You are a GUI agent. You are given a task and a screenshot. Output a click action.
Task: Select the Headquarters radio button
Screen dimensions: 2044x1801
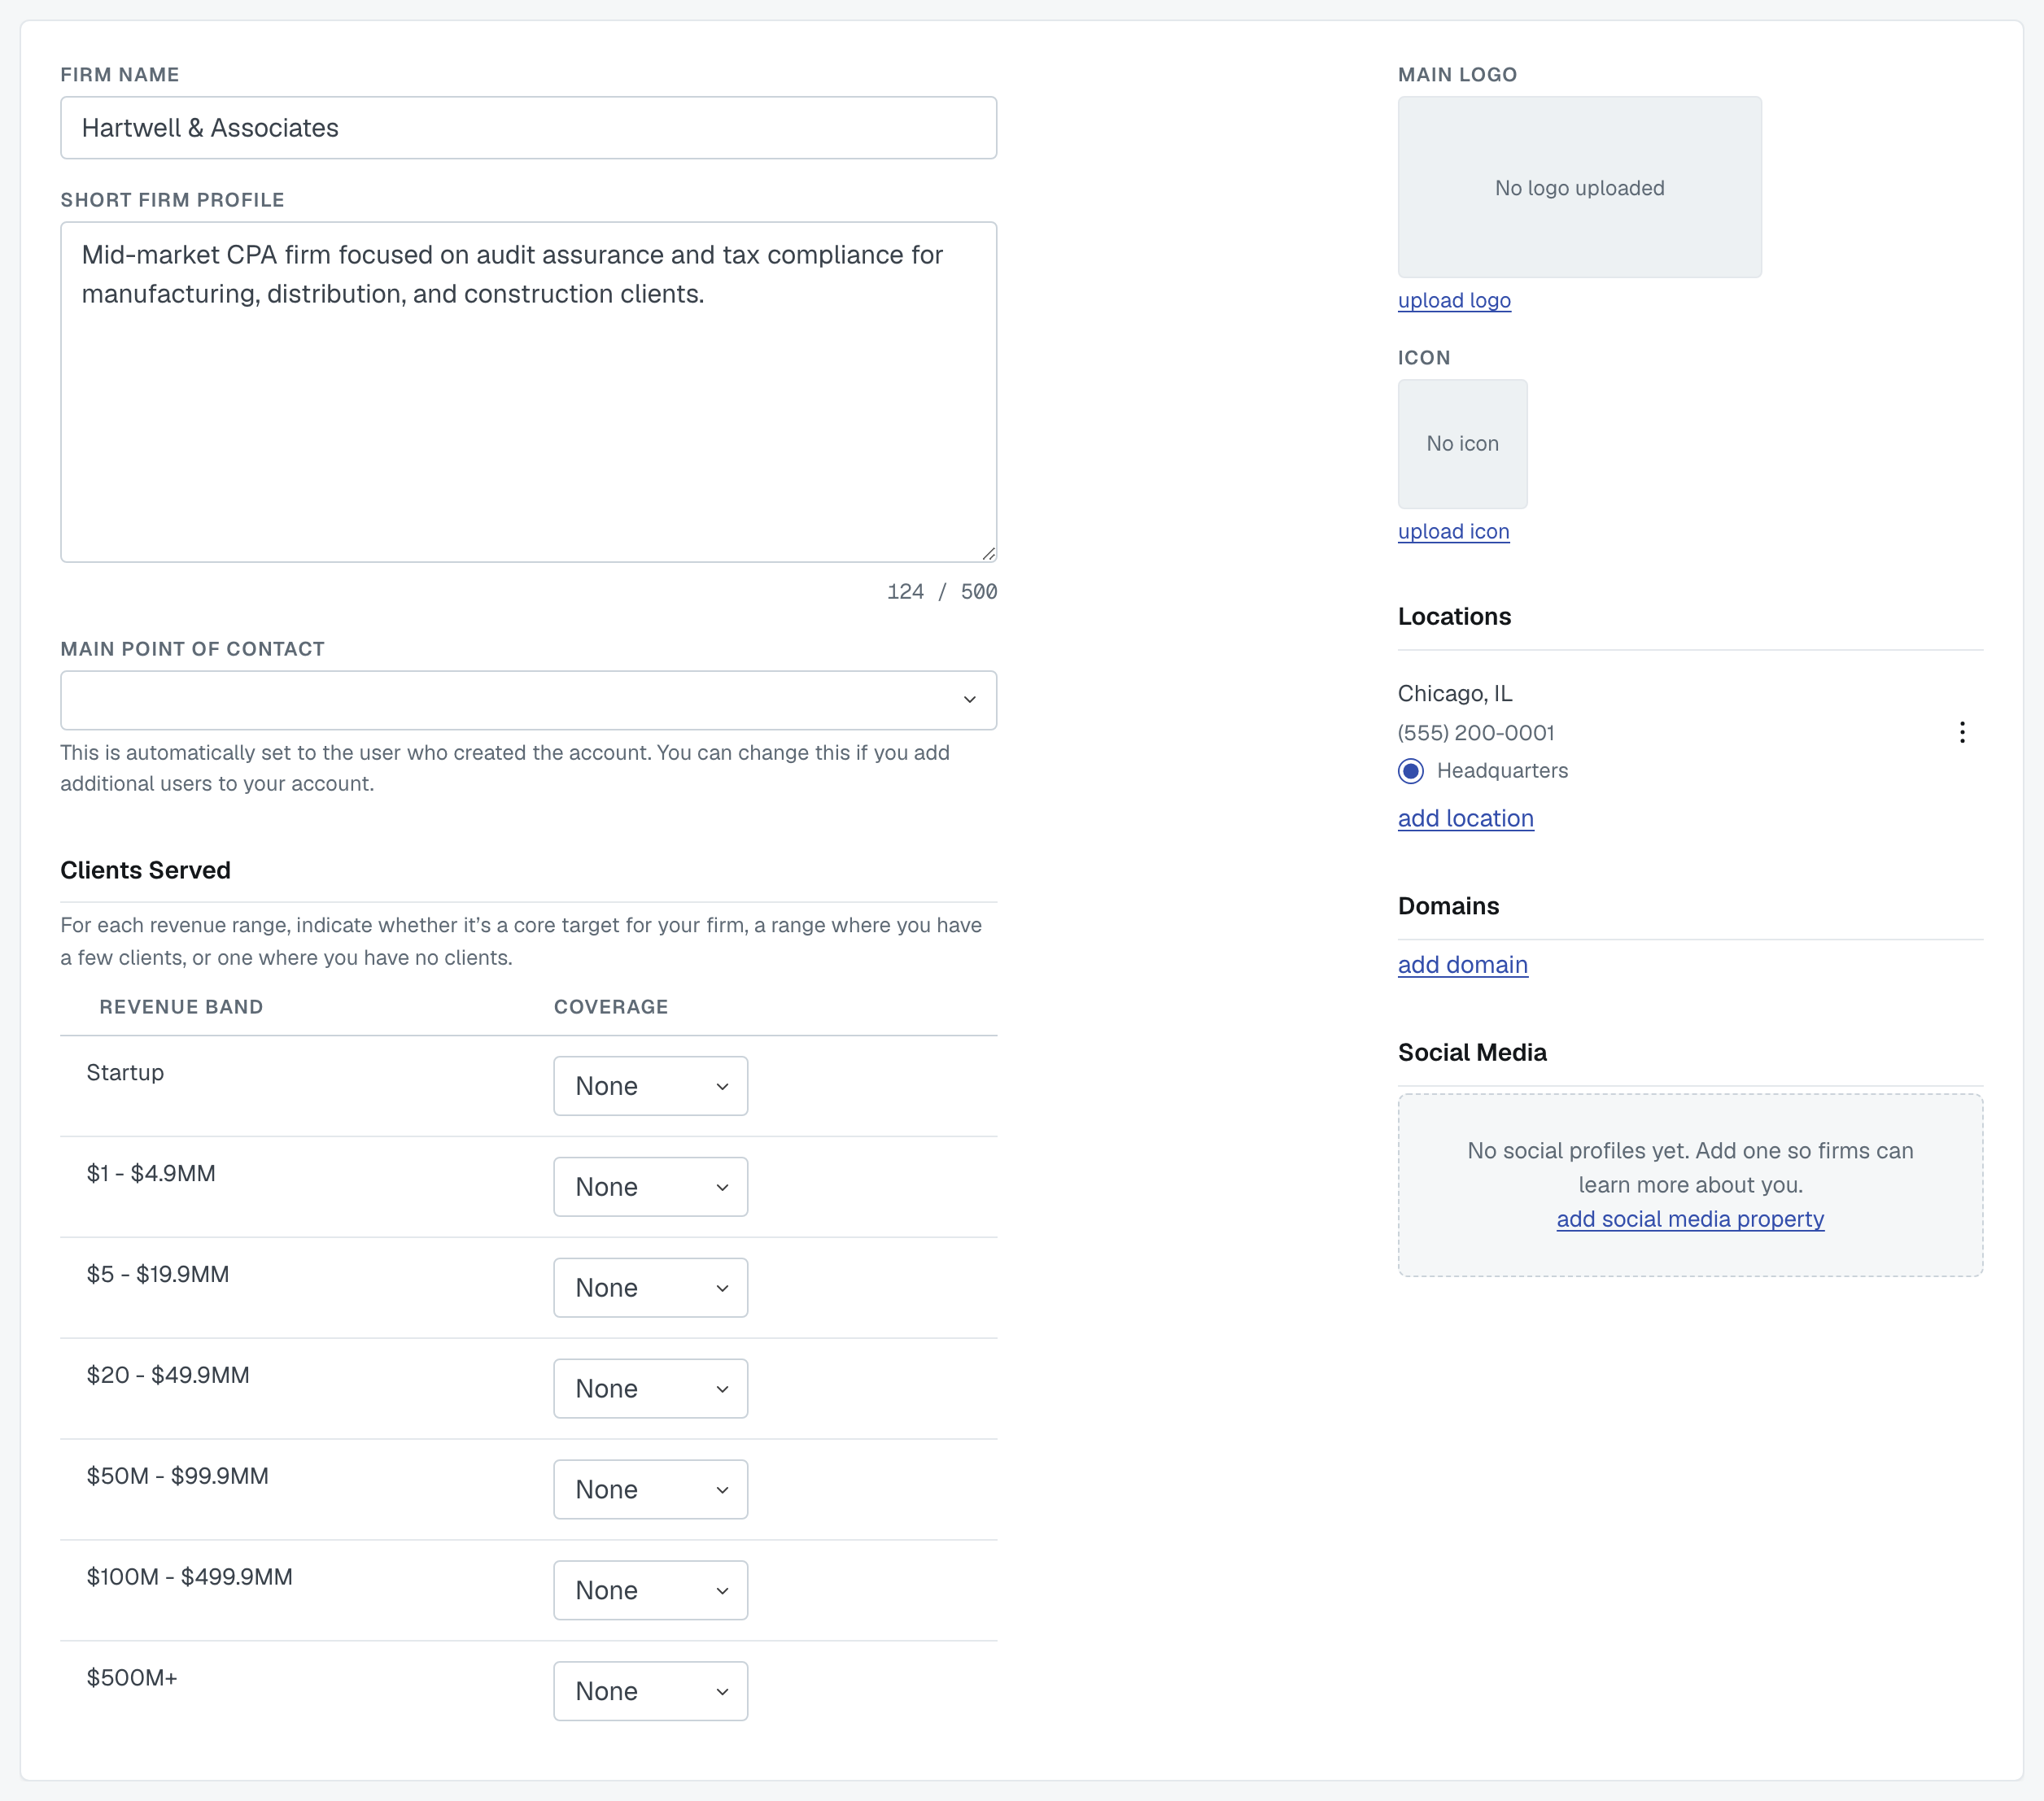[x=1410, y=770]
